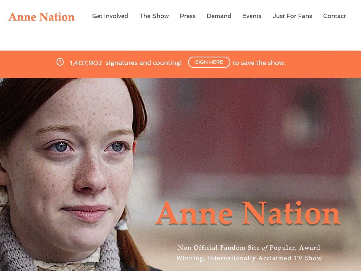Click the 'Winning, Internationally Acclaimed TV Show' line
This screenshot has width=361, height=271.
[x=249, y=258]
